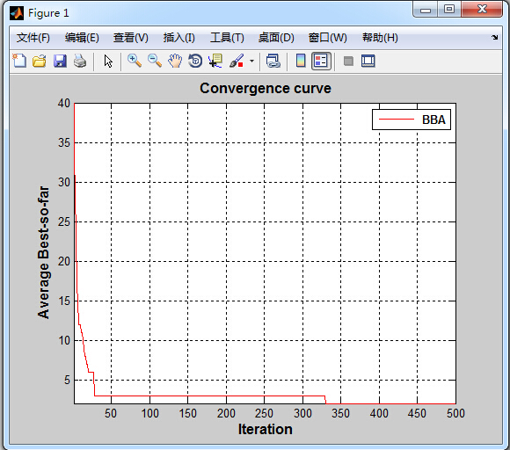Activate the Zoom Out magnifier tool
This screenshot has width=510, height=450.
(155, 61)
